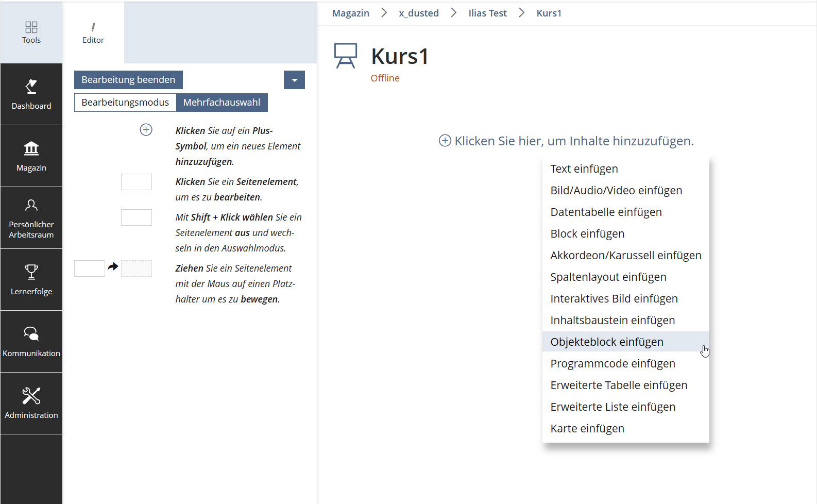
Task: Click the Kurs1 course icon
Action: click(345, 56)
